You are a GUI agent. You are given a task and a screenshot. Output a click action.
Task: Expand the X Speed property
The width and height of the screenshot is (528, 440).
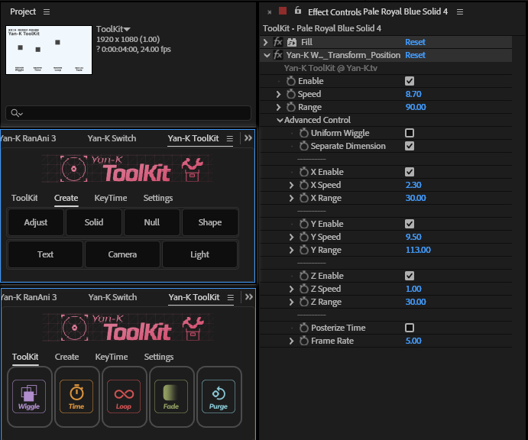[291, 185]
